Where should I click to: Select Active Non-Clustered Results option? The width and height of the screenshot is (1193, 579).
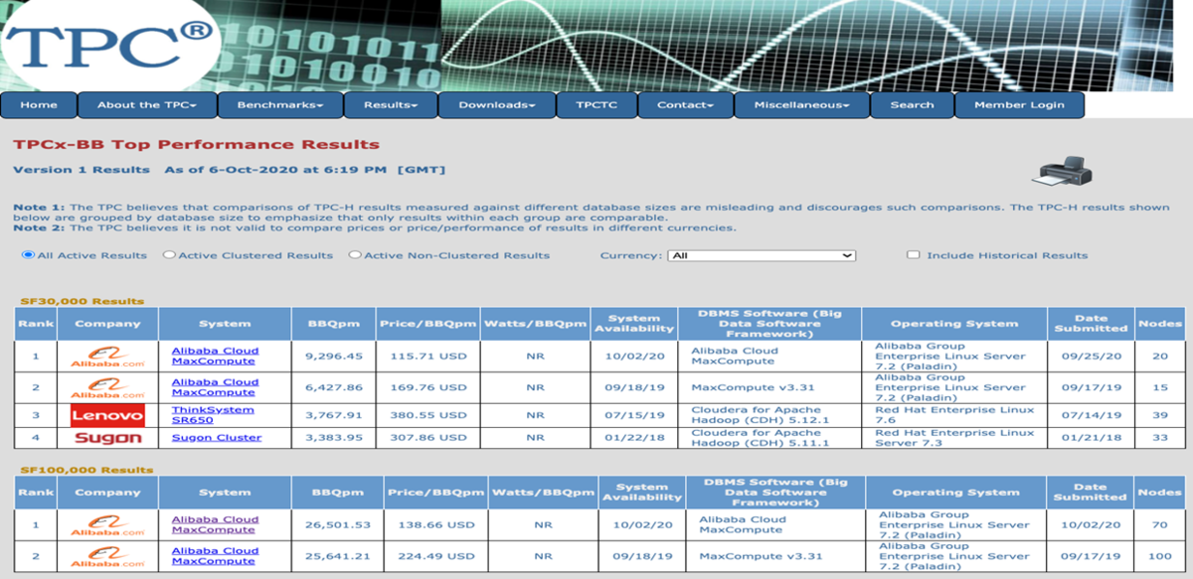(x=355, y=255)
